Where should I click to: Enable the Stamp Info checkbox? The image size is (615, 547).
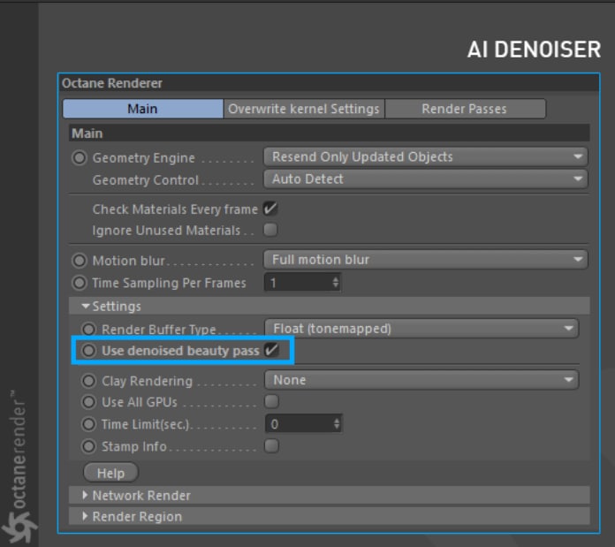[x=271, y=446]
